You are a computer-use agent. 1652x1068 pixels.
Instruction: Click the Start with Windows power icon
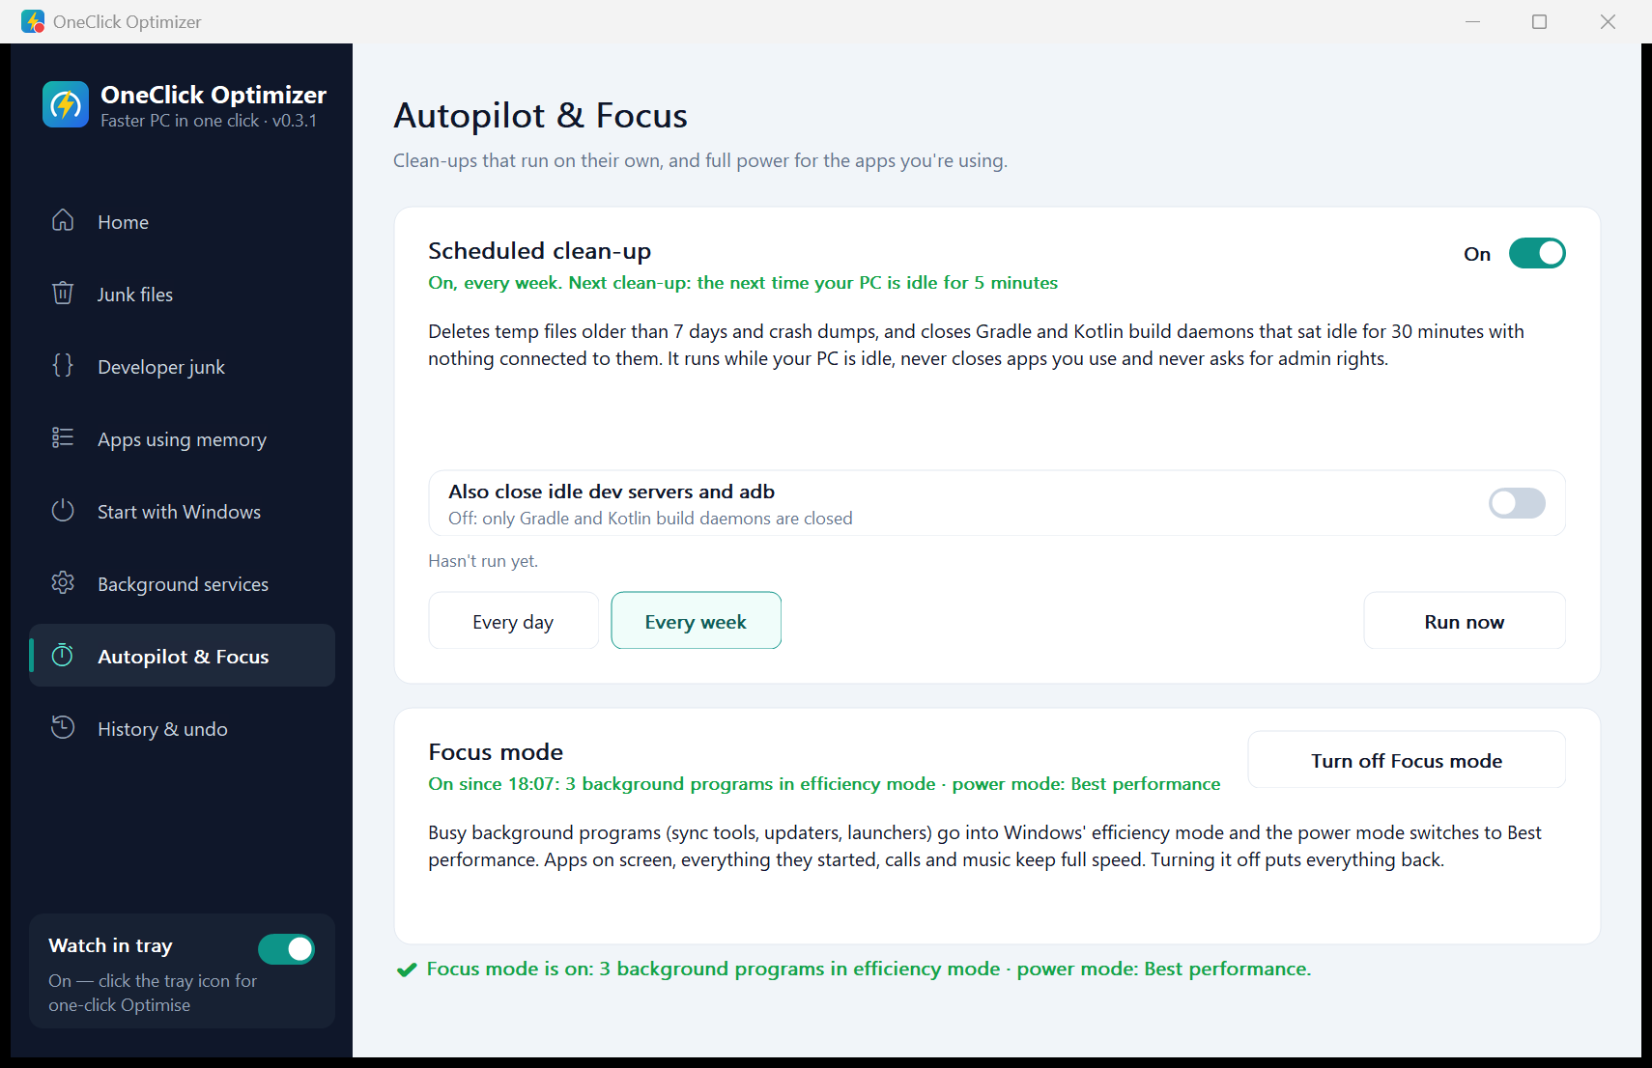(63, 510)
